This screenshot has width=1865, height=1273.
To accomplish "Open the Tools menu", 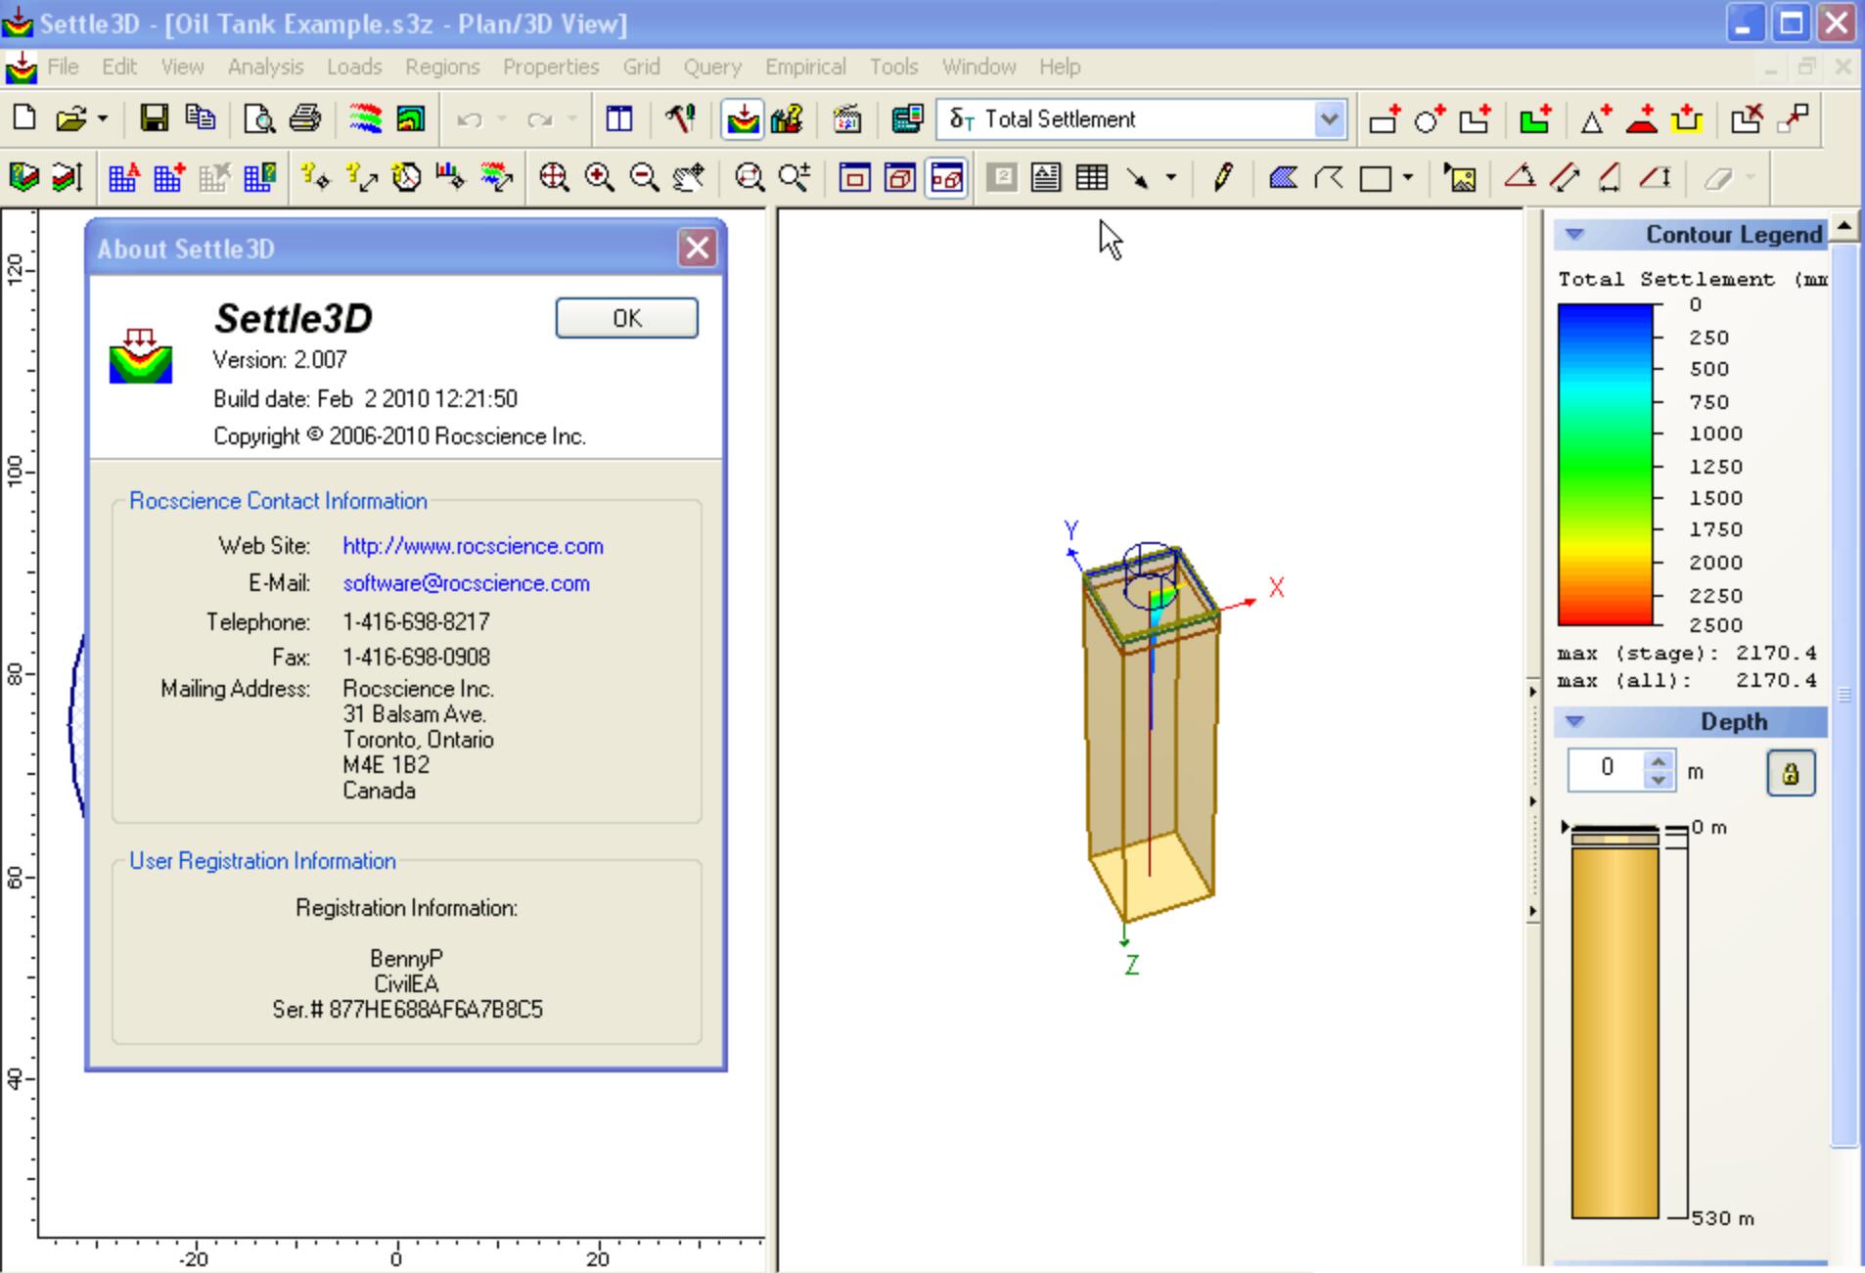I will pos(893,67).
